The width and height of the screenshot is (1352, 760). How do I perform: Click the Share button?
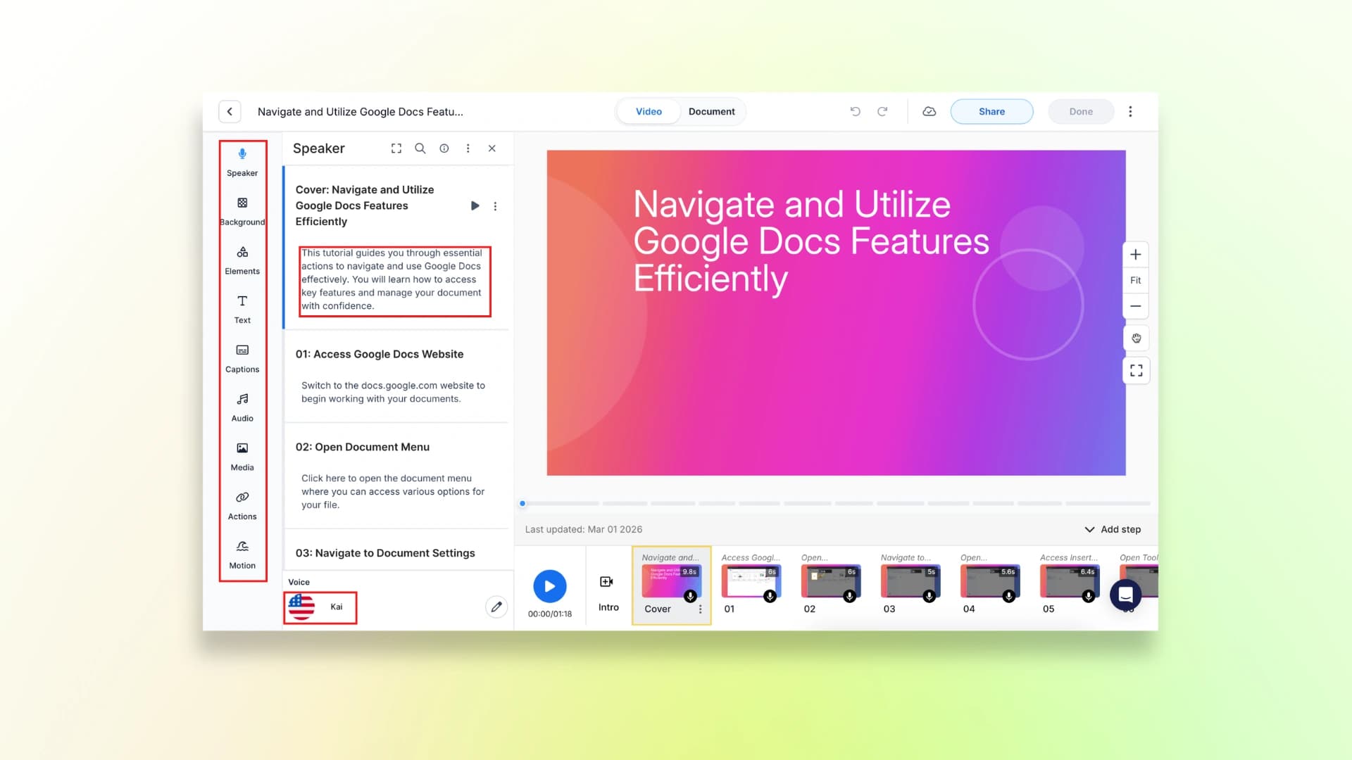[991, 112]
